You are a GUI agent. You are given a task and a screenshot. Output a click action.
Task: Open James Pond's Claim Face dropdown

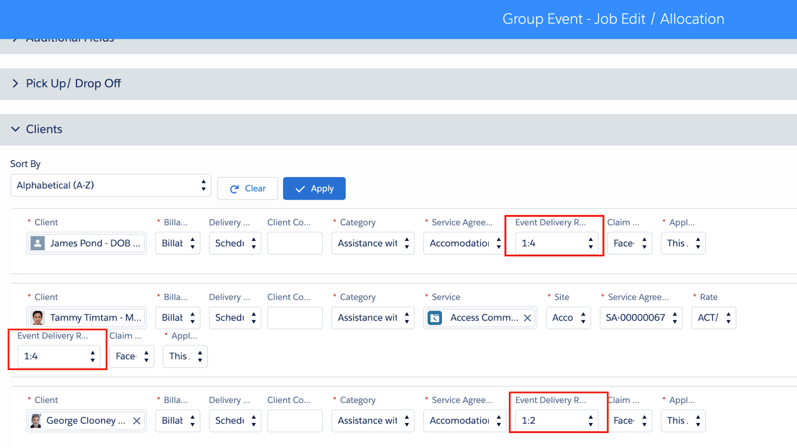pos(629,243)
